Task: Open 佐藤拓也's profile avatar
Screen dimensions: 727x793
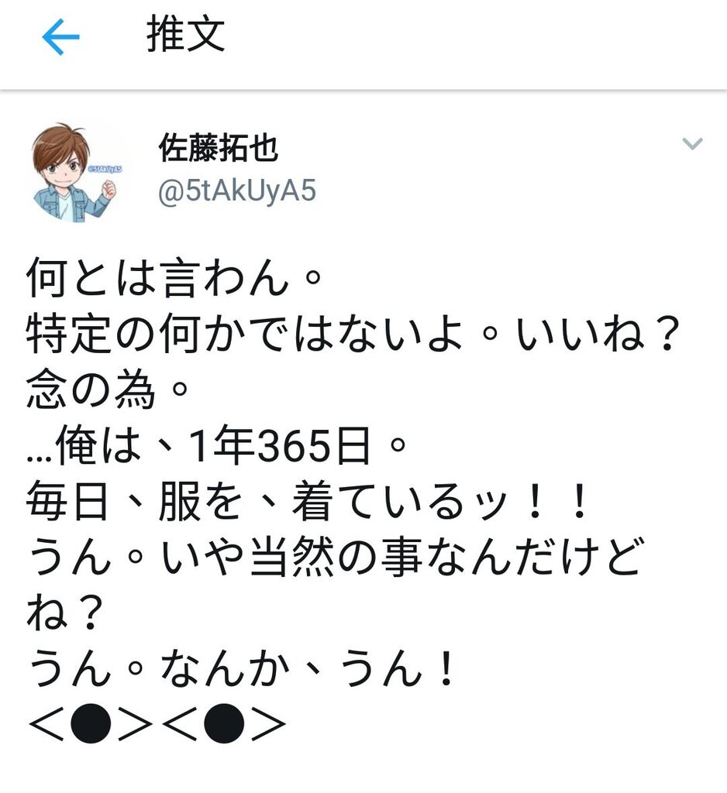Action: pyautogui.click(x=77, y=173)
